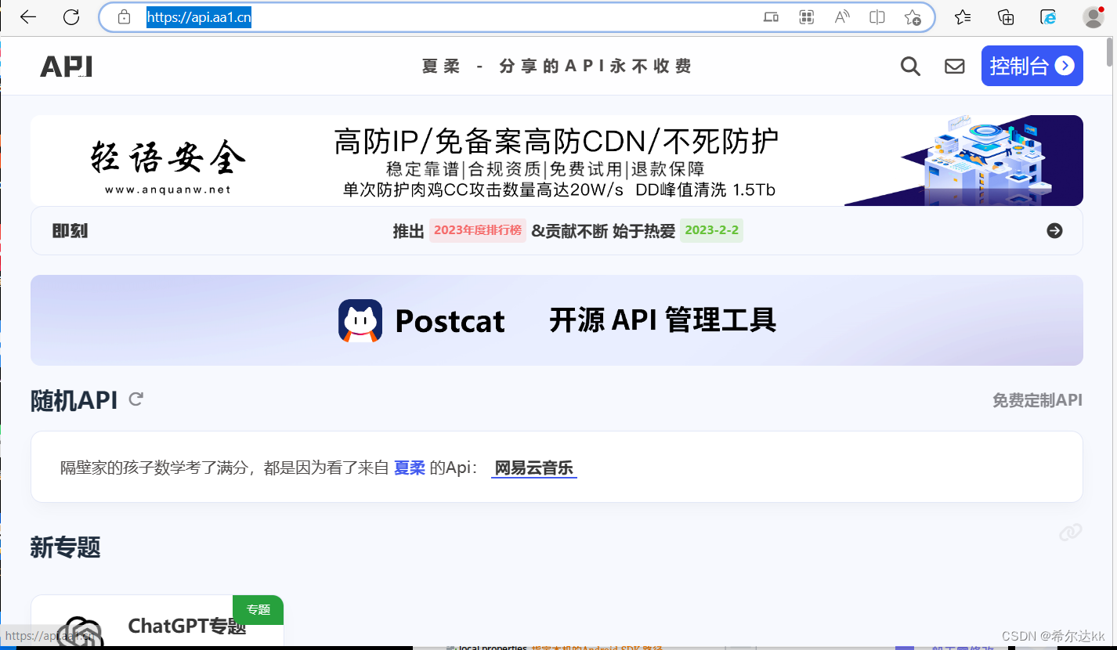This screenshot has width=1117, height=650.
Task: Click the chain link icon beside 新专题
Action: point(1070,533)
